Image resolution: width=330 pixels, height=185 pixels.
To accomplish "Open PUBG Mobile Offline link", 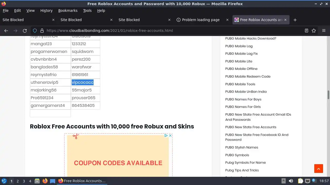I will click(x=241, y=69).
